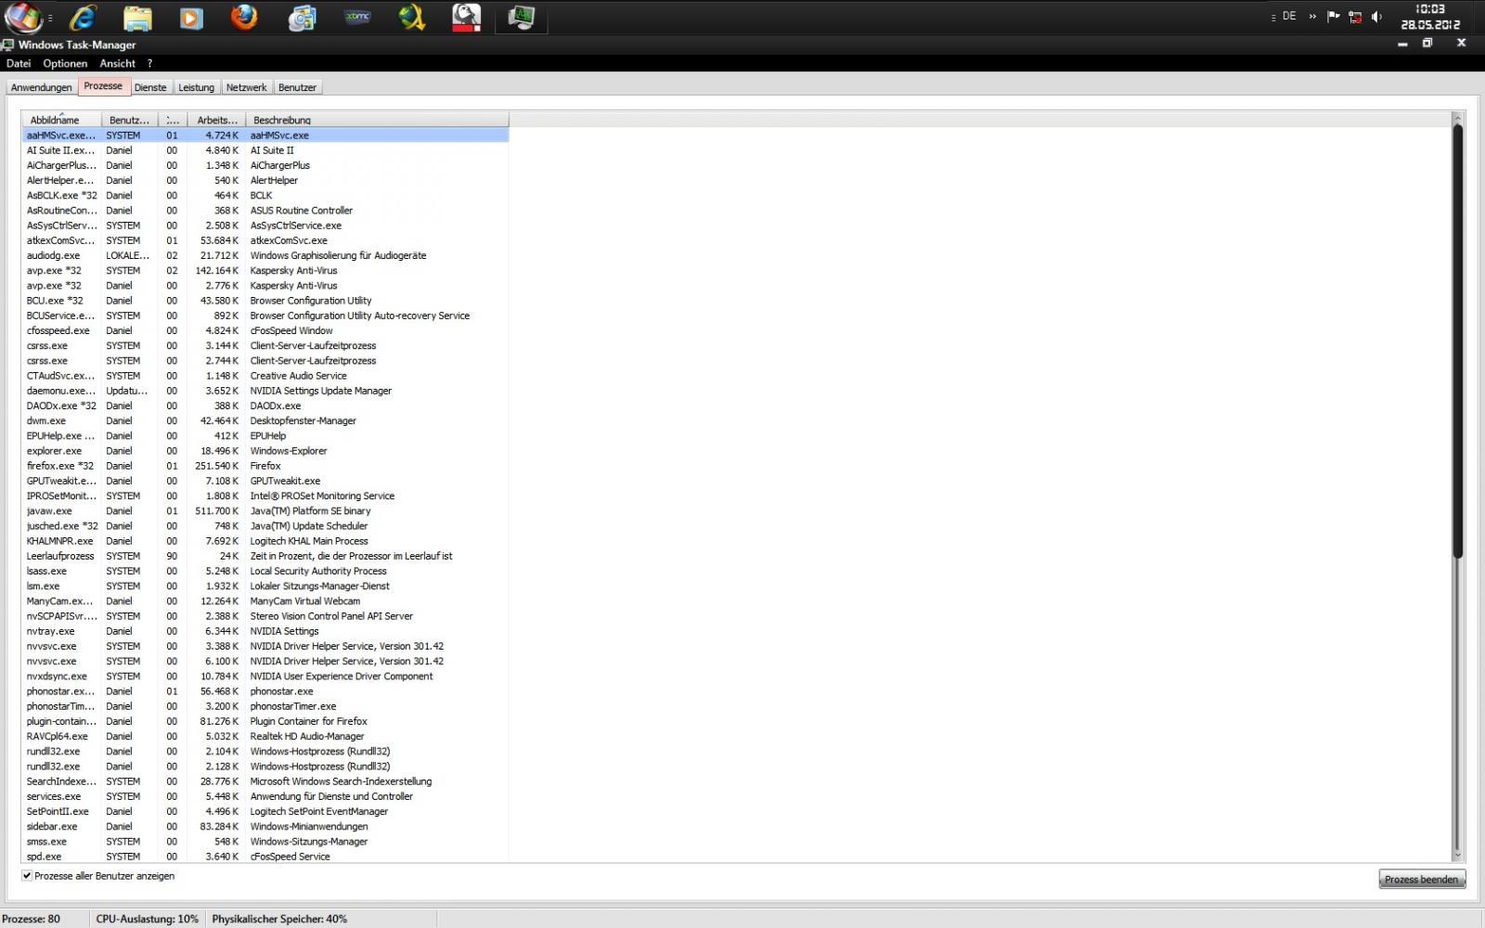Sort by Benutzername column header

(130, 120)
